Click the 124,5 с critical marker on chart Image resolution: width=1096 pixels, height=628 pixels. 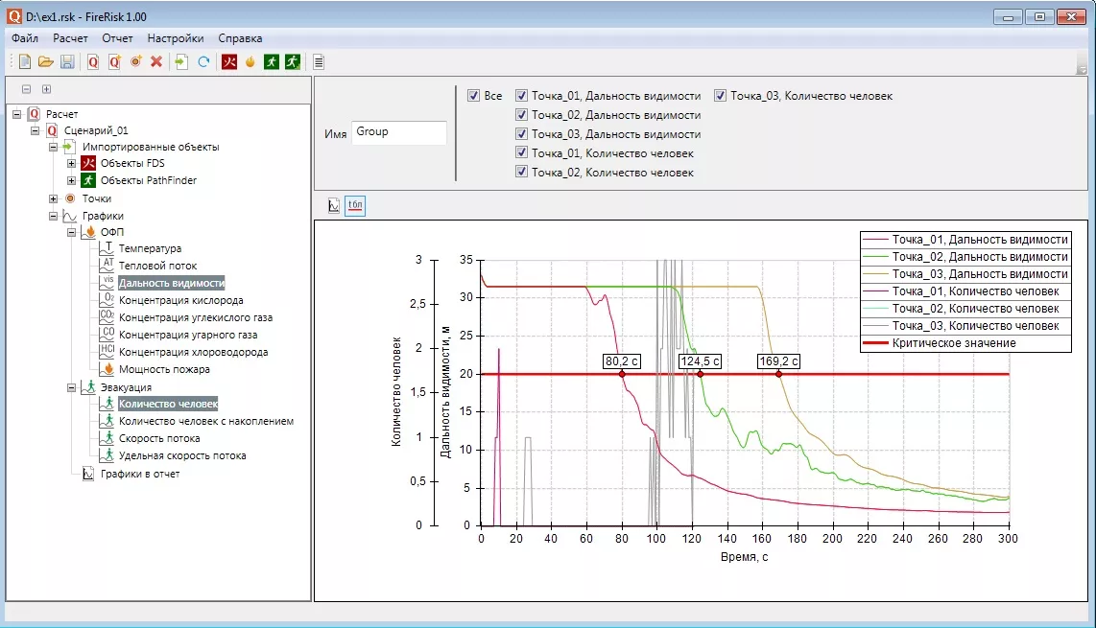[700, 374]
